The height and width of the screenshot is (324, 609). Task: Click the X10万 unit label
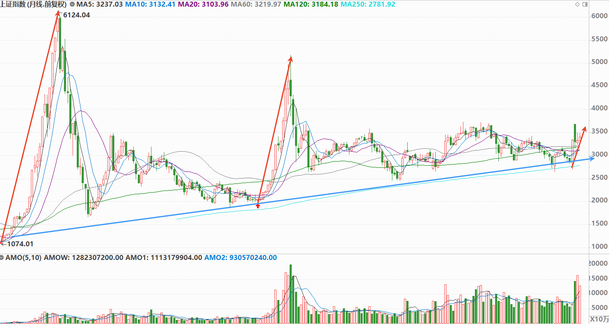(599, 319)
